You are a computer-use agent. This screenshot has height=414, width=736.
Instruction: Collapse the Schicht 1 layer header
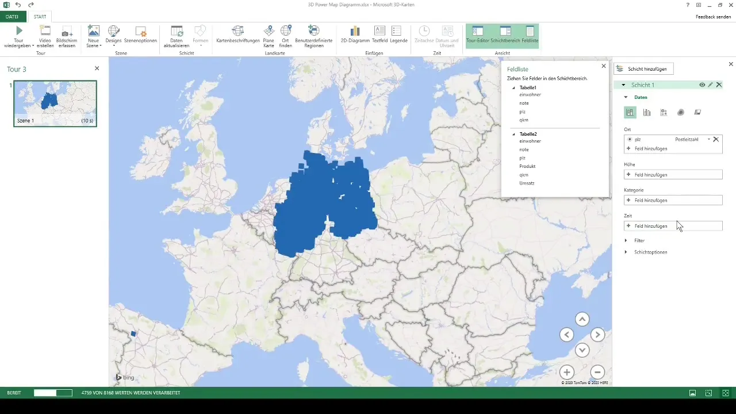pos(623,85)
